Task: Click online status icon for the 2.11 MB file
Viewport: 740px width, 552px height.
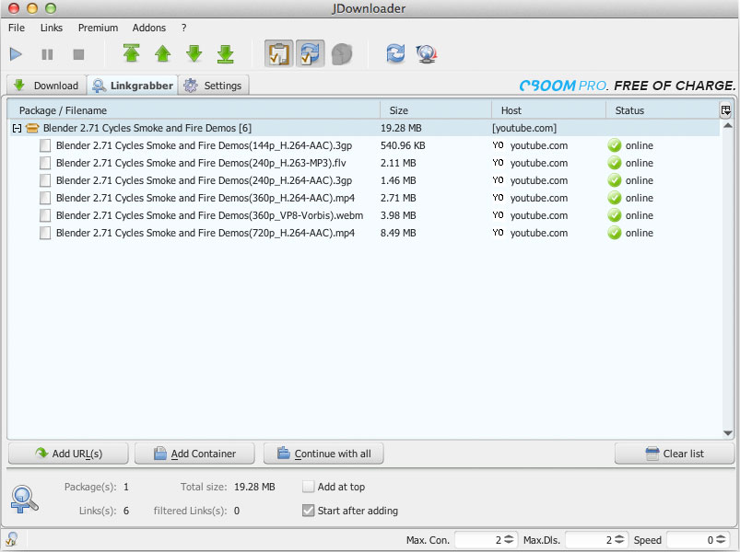Action: point(615,163)
